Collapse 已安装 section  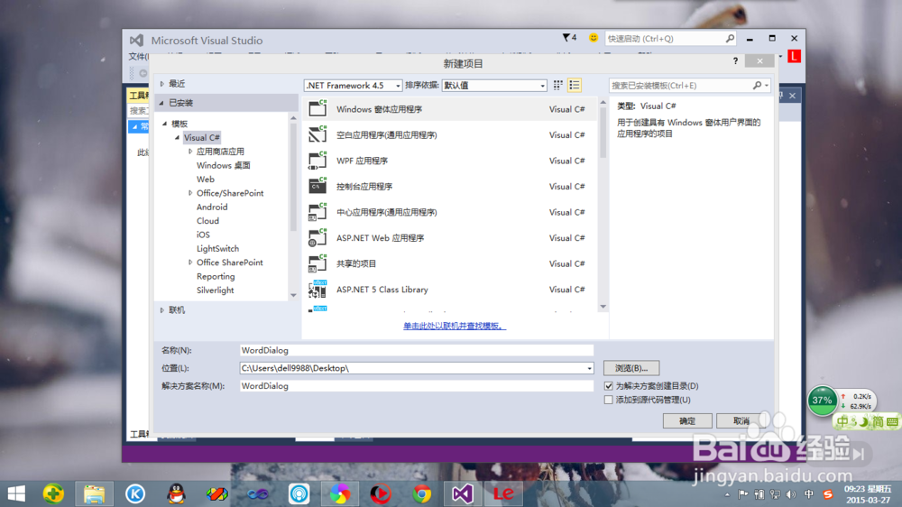point(161,103)
